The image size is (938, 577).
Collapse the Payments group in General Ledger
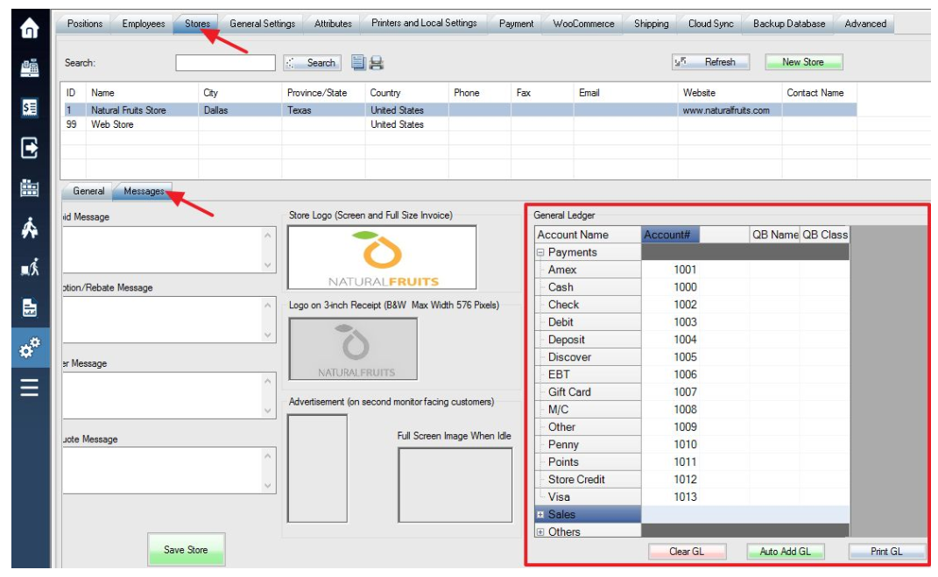coord(540,253)
